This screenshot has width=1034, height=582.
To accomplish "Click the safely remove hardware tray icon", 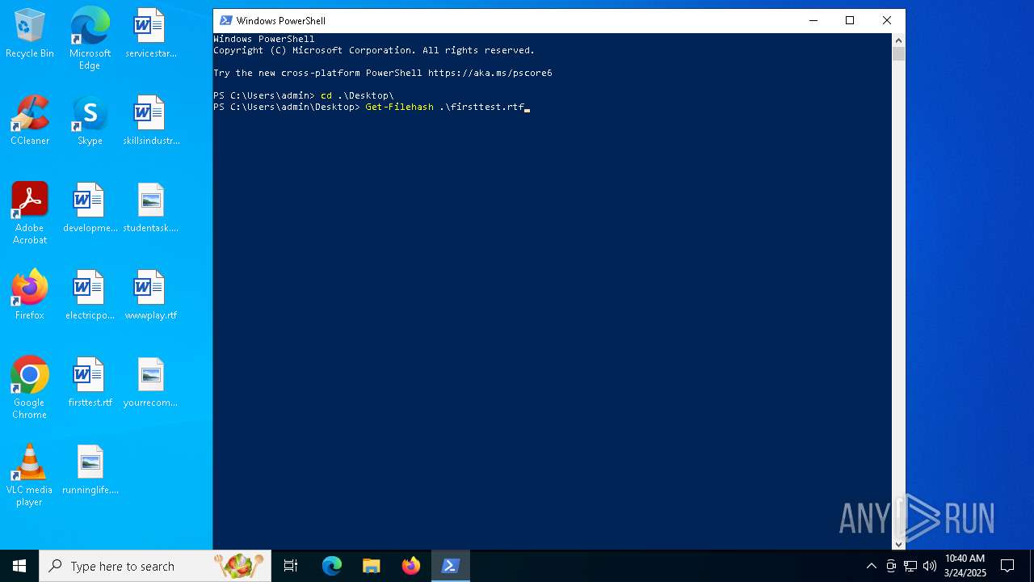I will click(x=890, y=566).
